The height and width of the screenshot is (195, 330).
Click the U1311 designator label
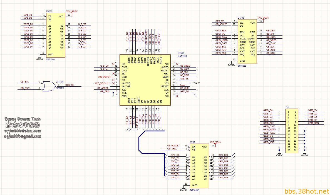[x=49, y=11]
